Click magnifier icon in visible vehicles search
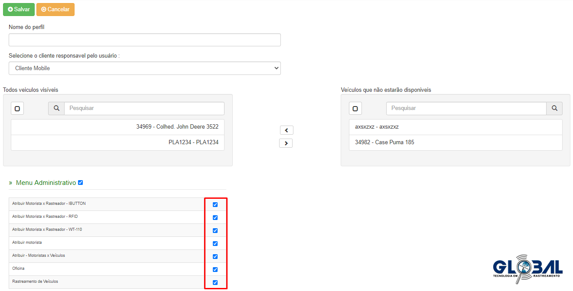This screenshot has width=573, height=291. [x=56, y=108]
